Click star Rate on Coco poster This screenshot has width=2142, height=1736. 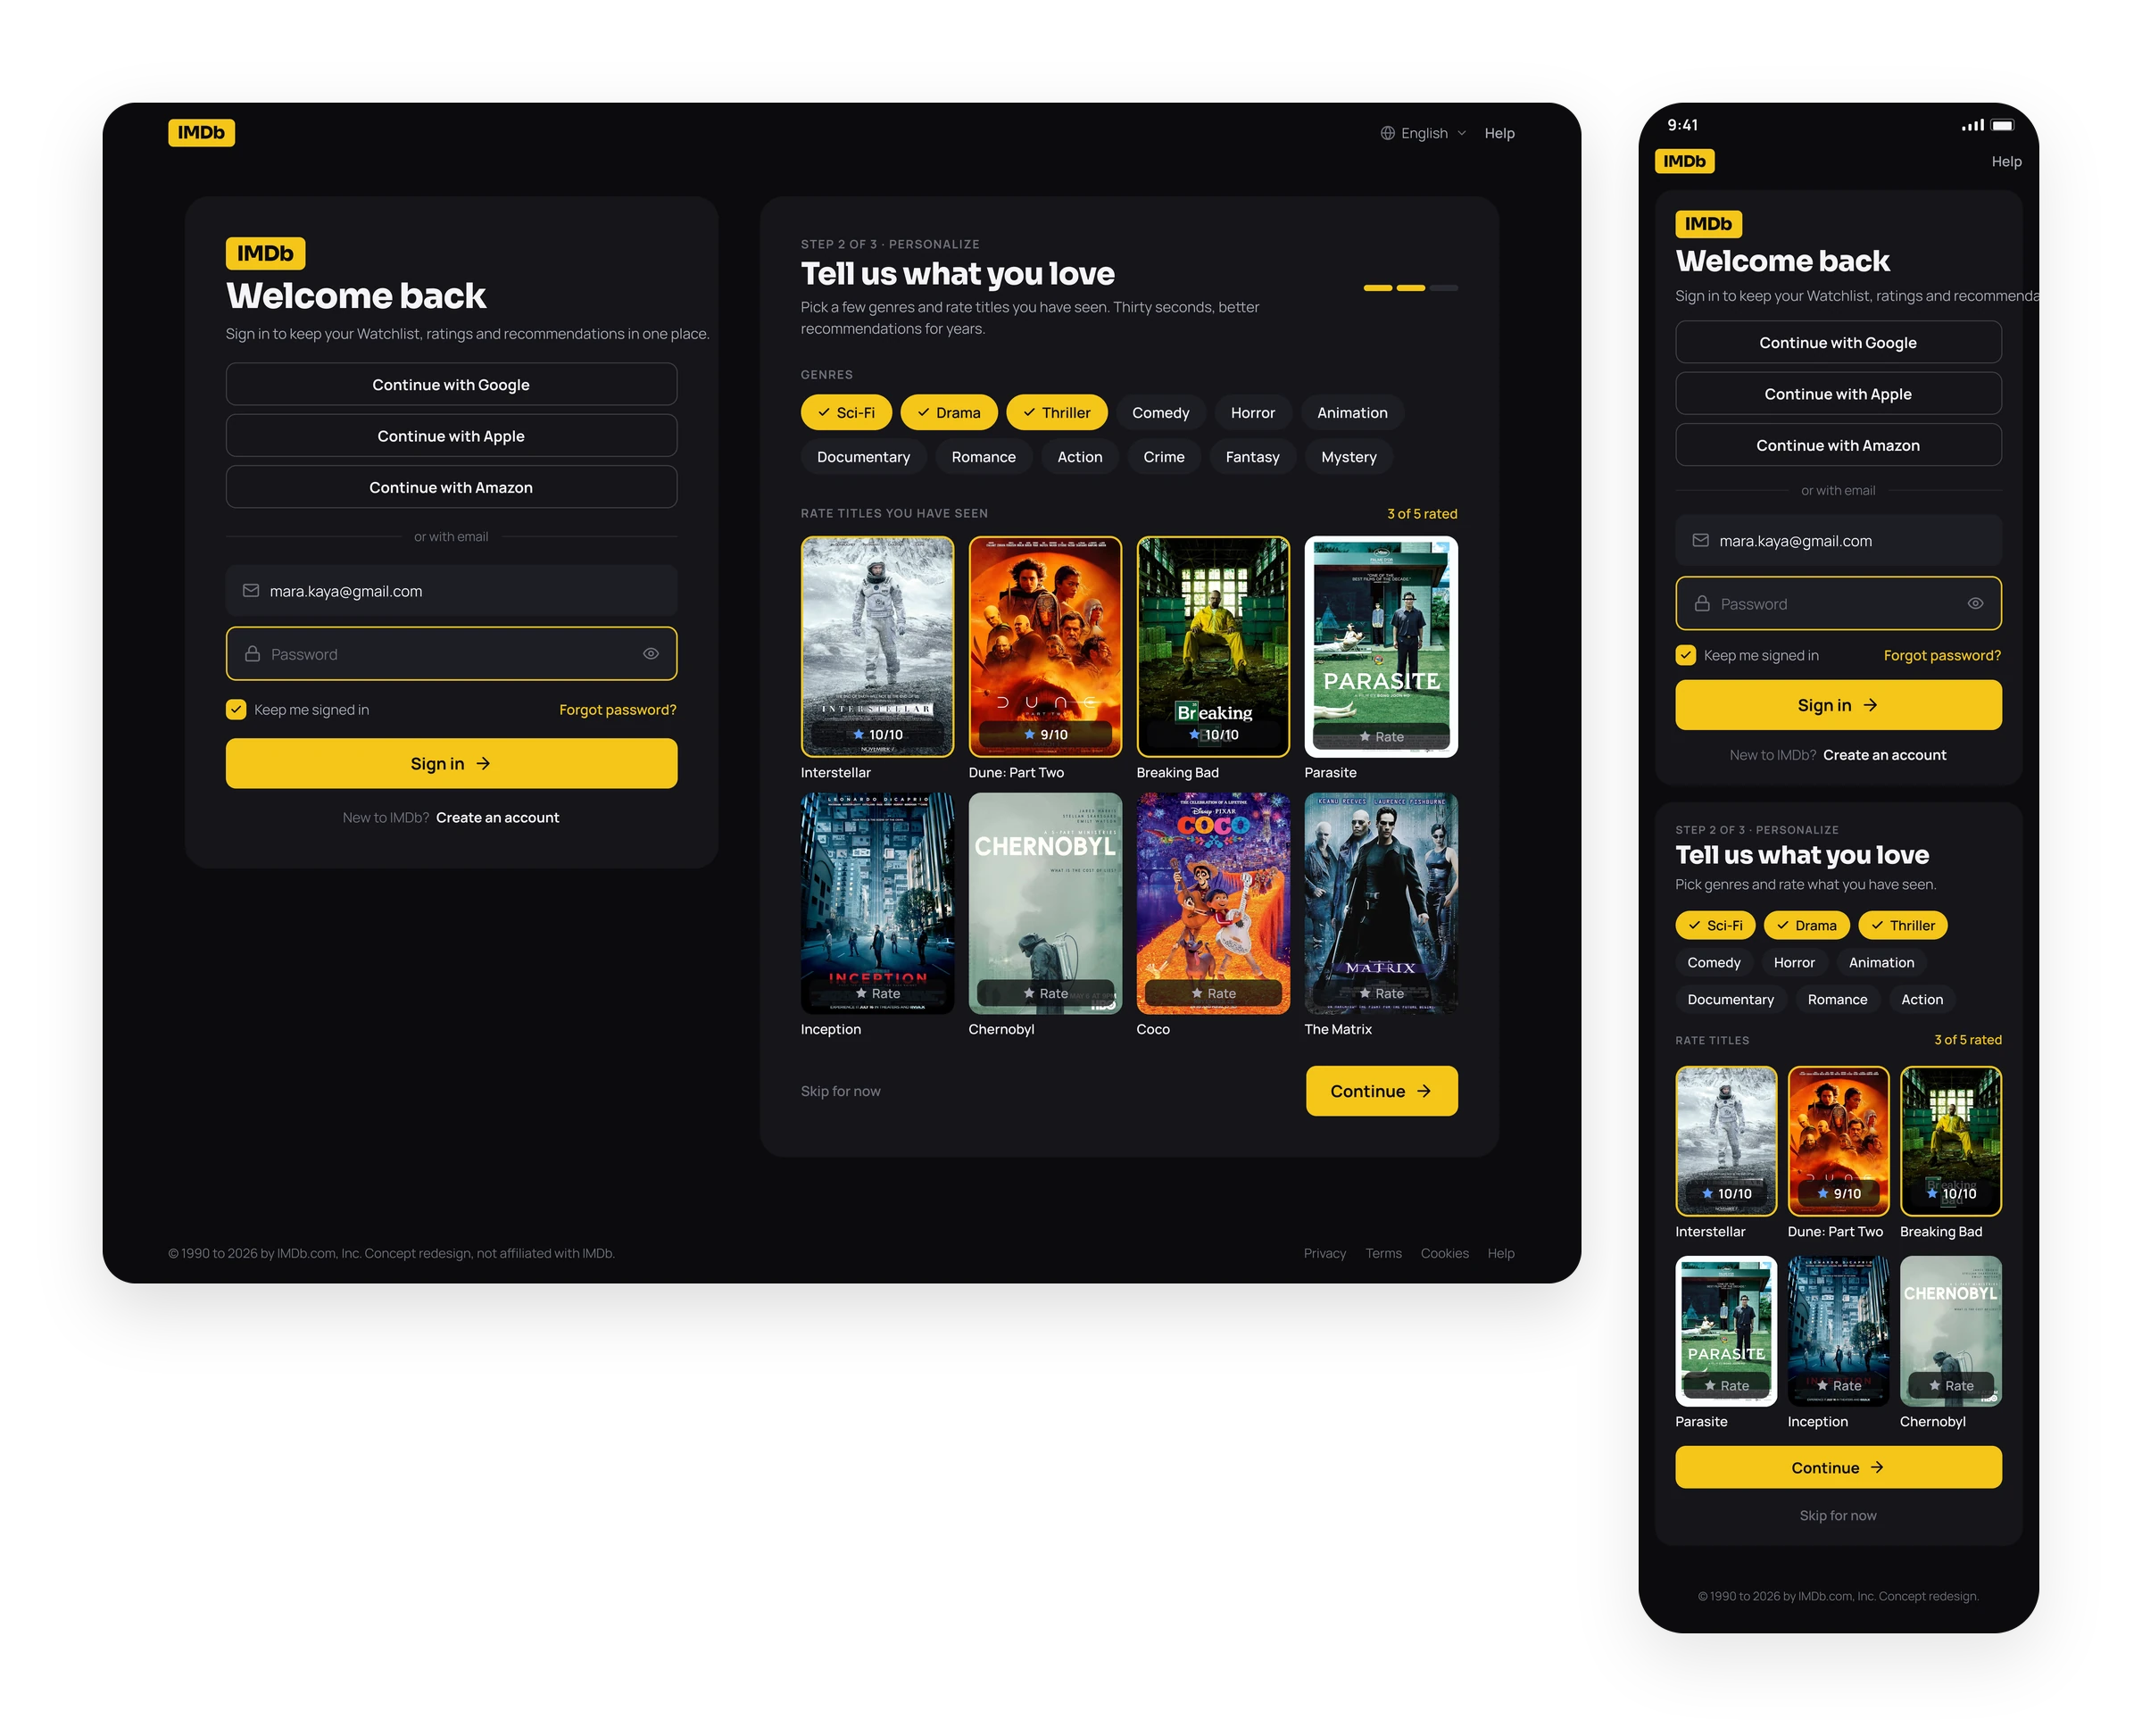pos(1213,993)
